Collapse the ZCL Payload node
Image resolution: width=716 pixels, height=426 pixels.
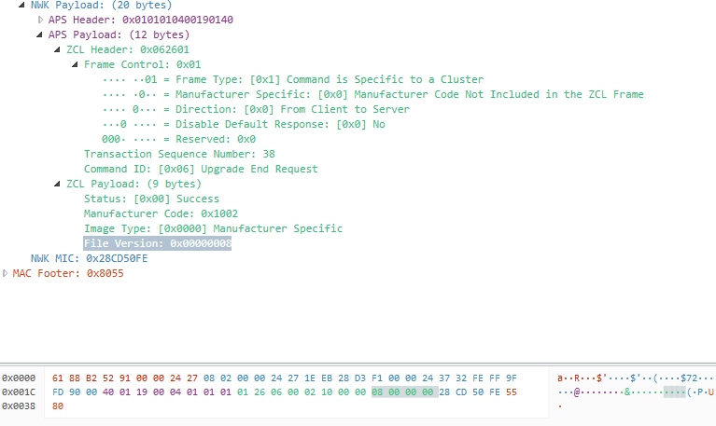(x=58, y=184)
